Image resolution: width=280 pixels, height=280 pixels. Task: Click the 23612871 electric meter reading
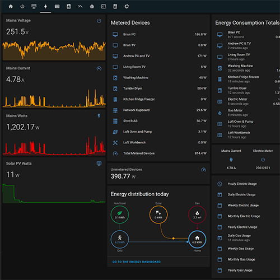263,168
